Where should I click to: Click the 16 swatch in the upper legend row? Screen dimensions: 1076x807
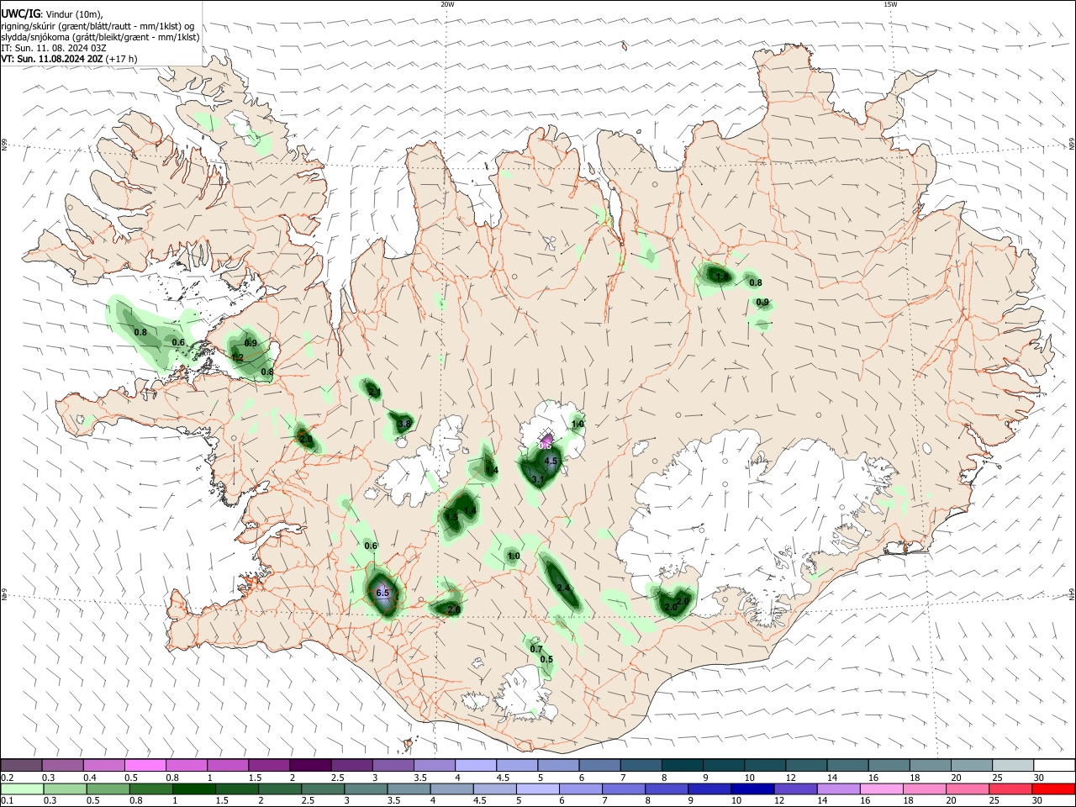pyautogui.click(x=888, y=765)
